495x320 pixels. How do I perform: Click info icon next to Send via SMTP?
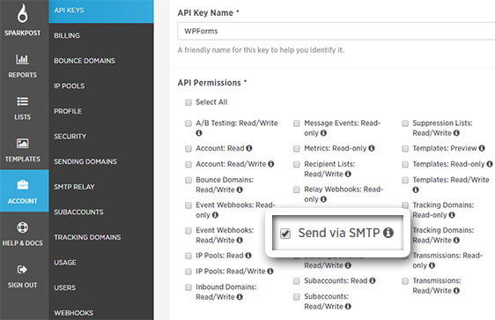pos(388,233)
